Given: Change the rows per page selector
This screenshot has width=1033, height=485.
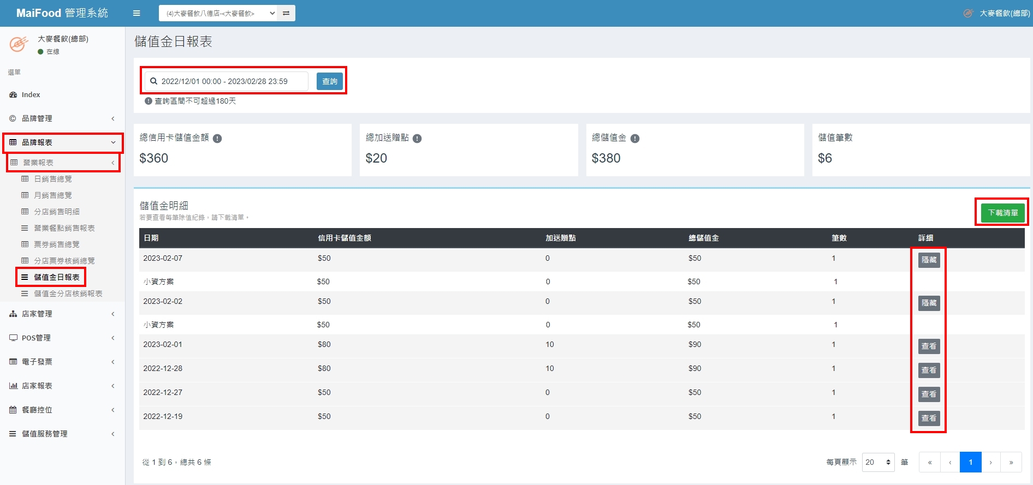Looking at the screenshot, I should click(x=877, y=462).
